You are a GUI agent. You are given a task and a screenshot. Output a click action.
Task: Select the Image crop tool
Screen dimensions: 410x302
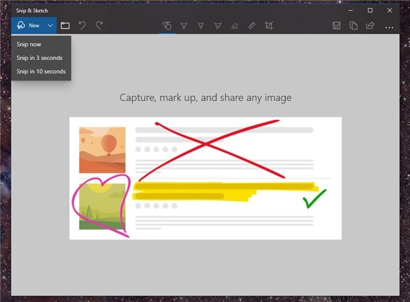(x=269, y=26)
